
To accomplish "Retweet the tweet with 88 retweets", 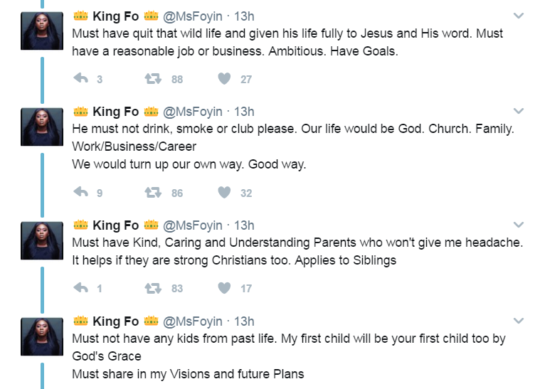I will tap(152, 79).
